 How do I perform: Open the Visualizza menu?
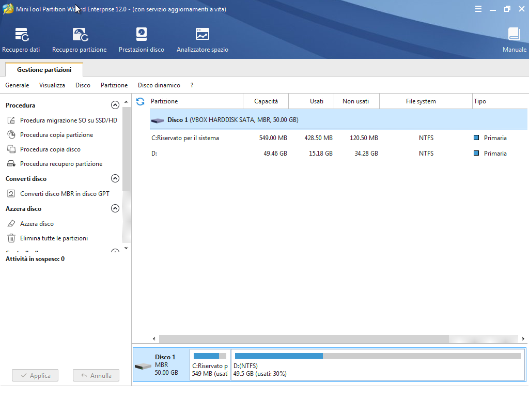[x=52, y=85]
